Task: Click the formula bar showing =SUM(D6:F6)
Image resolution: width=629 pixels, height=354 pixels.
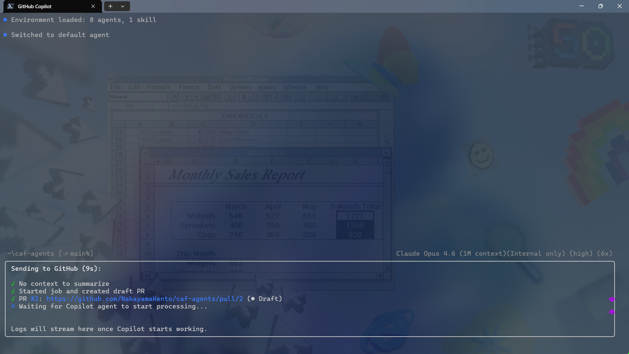Action: pos(190,106)
